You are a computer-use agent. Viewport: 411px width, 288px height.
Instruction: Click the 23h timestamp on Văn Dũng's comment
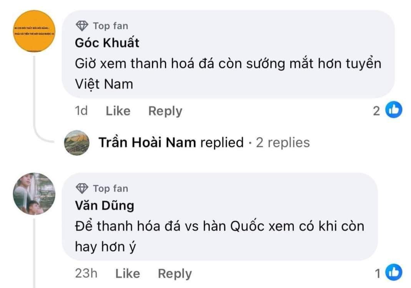point(86,273)
